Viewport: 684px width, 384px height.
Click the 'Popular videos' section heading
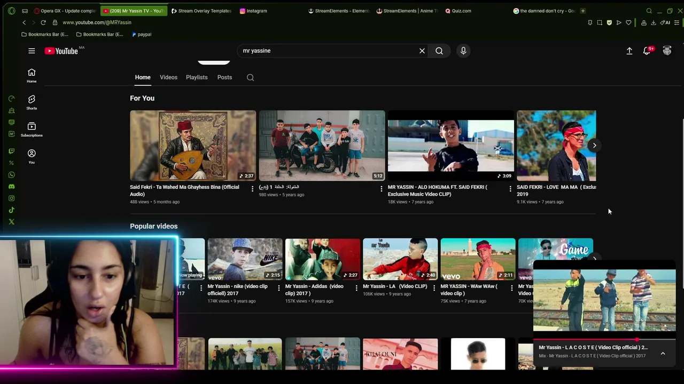(154, 226)
